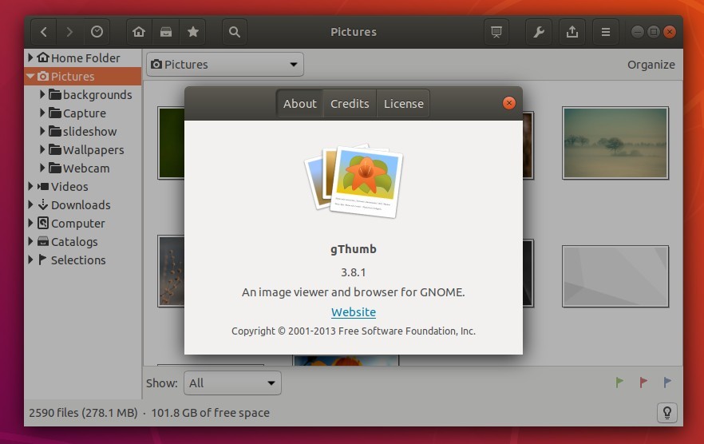Collapse the Pictures tree node
704x444 pixels.
click(x=30, y=77)
